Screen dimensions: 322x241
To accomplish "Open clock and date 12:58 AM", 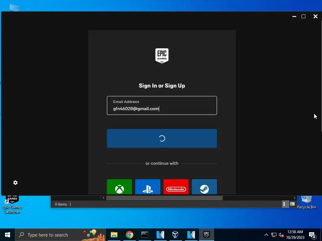I will click(295, 235).
